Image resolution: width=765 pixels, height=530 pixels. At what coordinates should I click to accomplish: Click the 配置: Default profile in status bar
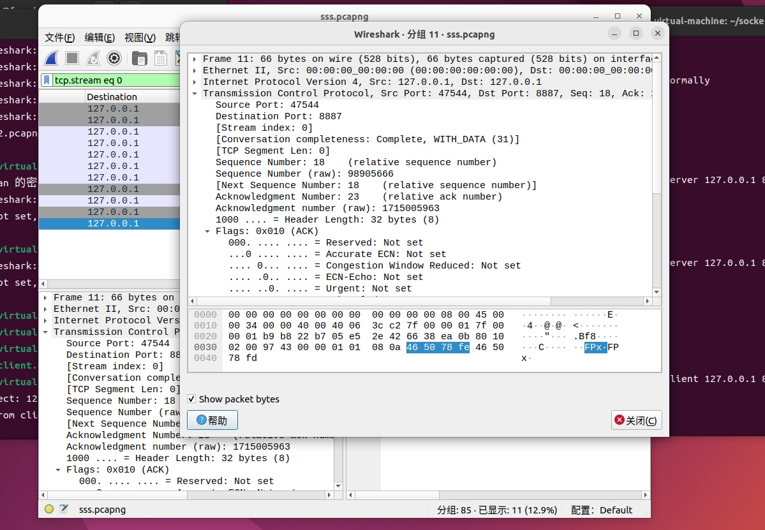pyautogui.click(x=602, y=510)
